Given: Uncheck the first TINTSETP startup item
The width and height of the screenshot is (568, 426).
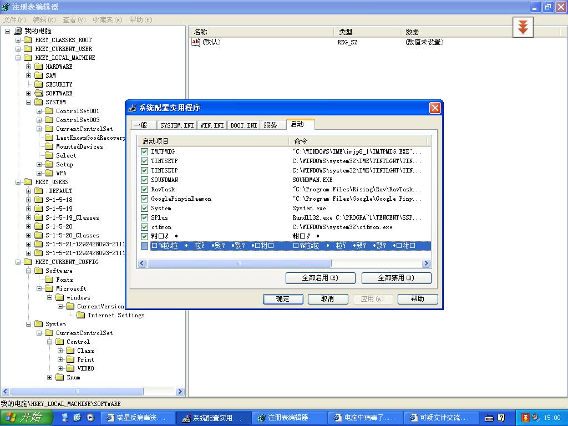Looking at the screenshot, I should click(145, 161).
